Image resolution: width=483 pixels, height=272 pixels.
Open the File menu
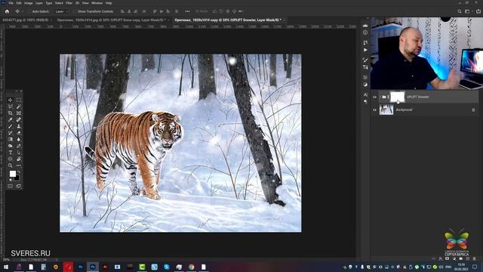tap(11, 3)
